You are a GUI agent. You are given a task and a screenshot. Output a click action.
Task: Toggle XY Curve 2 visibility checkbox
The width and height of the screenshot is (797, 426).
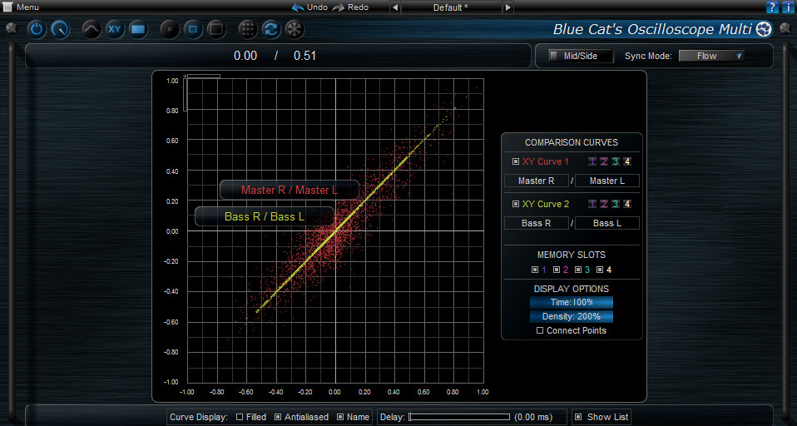tap(516, 204)
